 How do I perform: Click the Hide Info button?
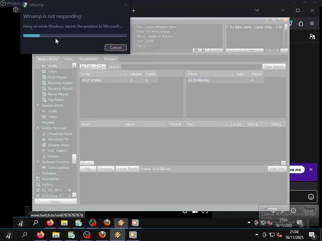pos(277,169)
